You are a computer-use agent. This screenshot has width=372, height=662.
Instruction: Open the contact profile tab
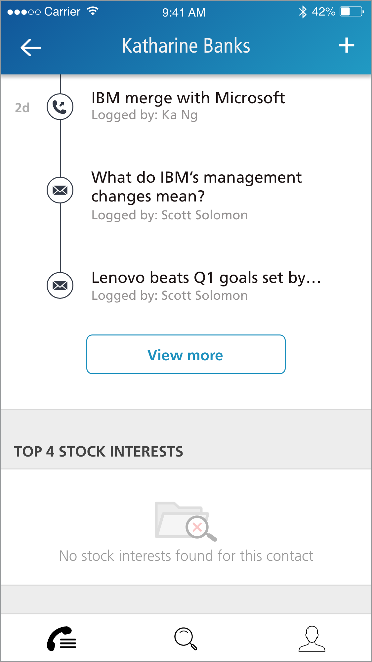(312, 639)
